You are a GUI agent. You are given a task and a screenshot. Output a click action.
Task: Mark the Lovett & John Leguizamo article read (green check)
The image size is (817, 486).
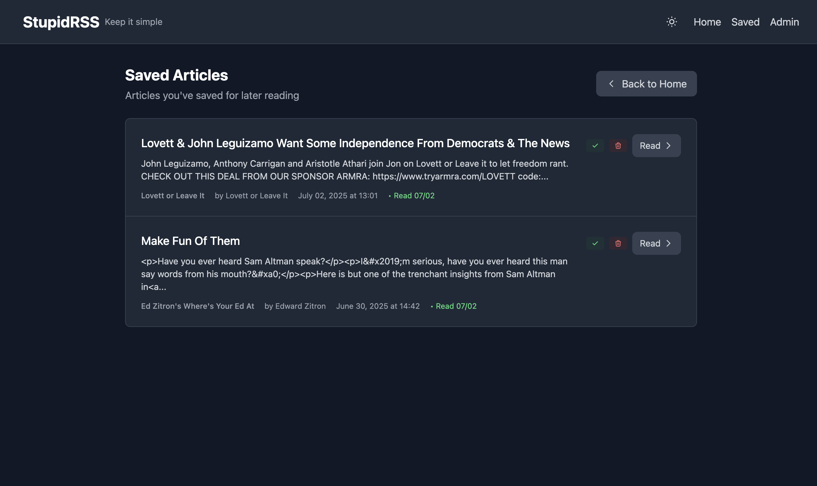pyautogui.click(x=595, y=146)
